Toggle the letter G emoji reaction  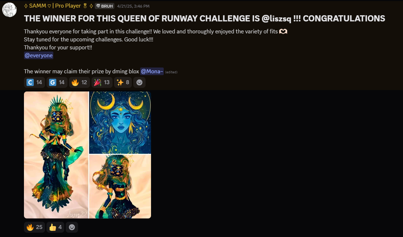pyautogui.click(x=57, y=82)
